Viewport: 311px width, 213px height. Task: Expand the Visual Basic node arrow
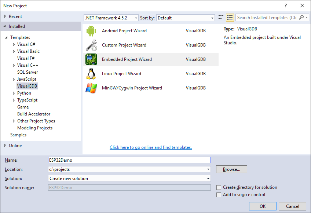(x=14, y=51)
